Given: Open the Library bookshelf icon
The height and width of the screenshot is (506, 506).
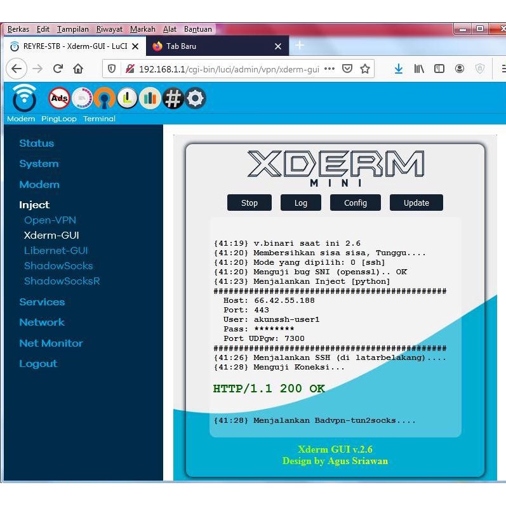Looking at the screenshot, I should click(x=419, y=69).
